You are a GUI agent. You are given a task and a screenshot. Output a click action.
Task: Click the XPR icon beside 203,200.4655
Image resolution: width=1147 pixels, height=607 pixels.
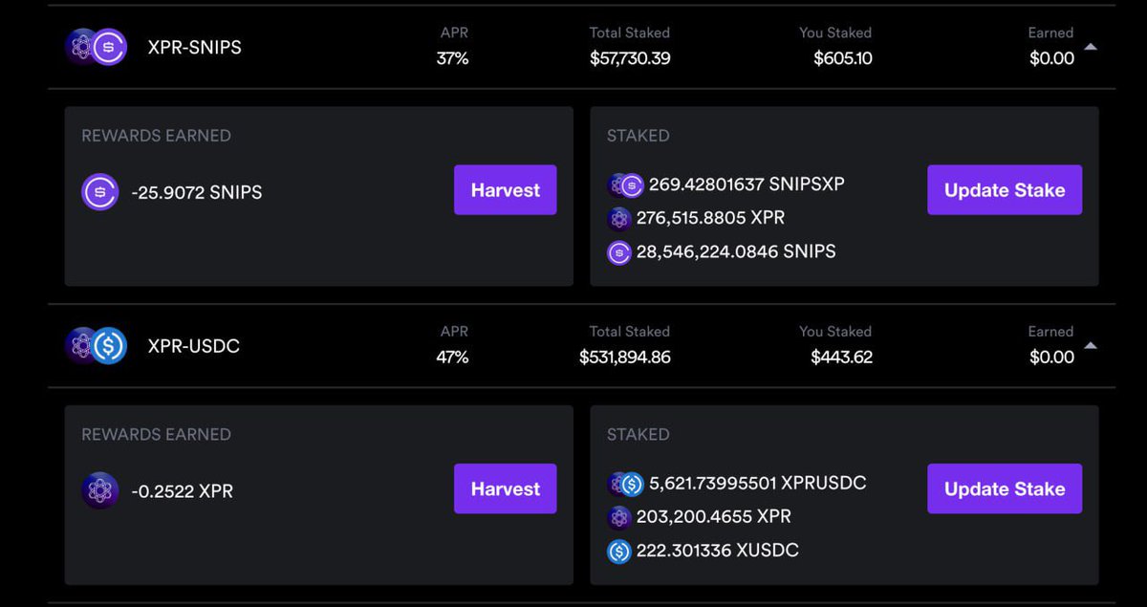(619, 517)
